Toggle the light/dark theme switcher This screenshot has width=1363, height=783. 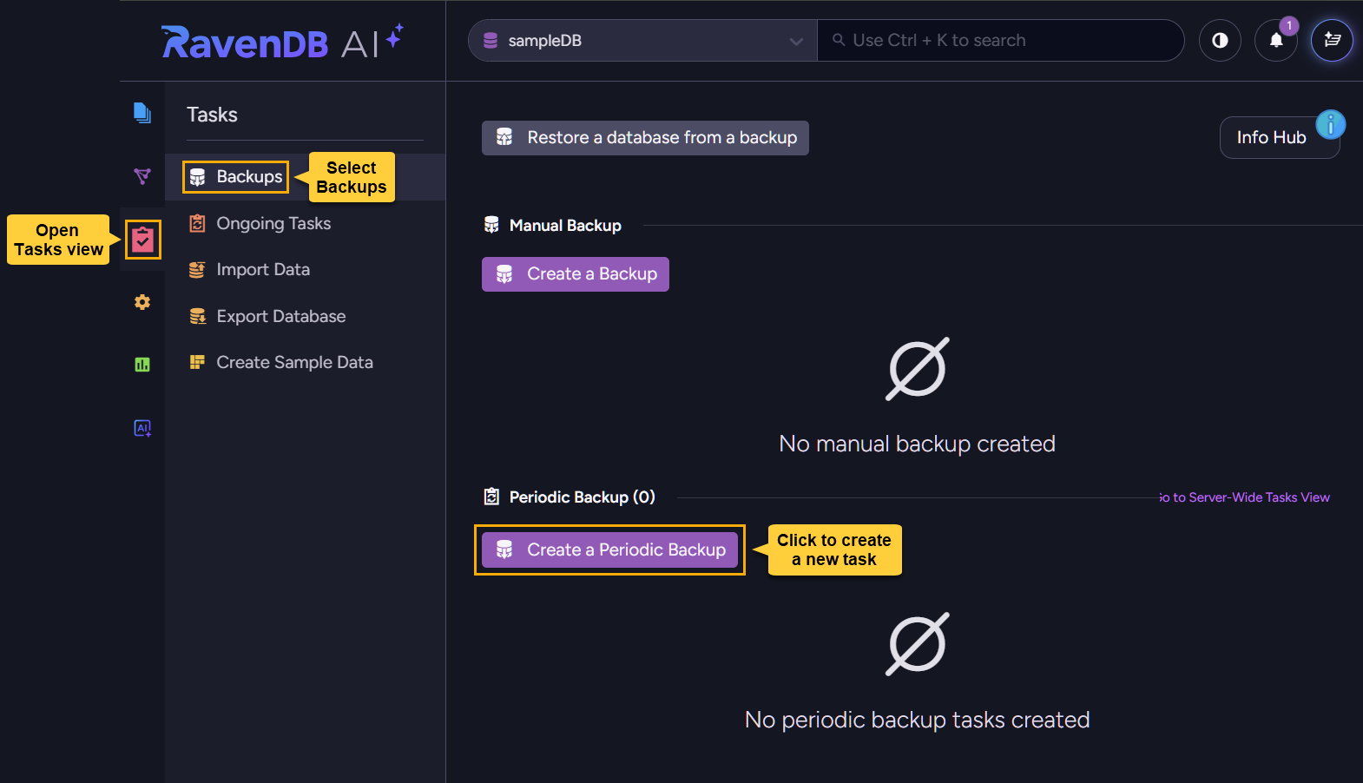1220,41
